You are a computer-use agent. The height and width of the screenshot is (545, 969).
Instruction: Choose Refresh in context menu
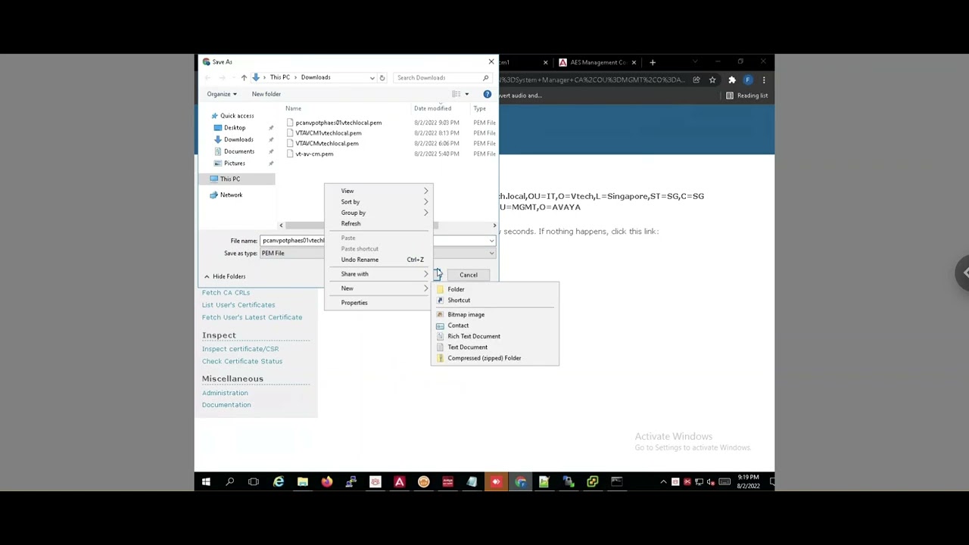point(379,223)
